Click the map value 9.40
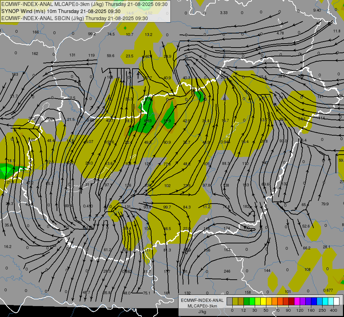The height and width of the screenshot is (317, 344). [317, 10]
